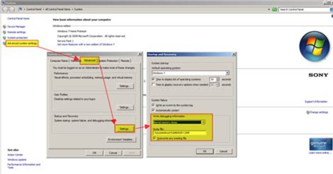The height and width of the screenshot is (174, 333).
Task: Uncheck 'Write an event to the system log'
Action: click(x=153, y=105)
